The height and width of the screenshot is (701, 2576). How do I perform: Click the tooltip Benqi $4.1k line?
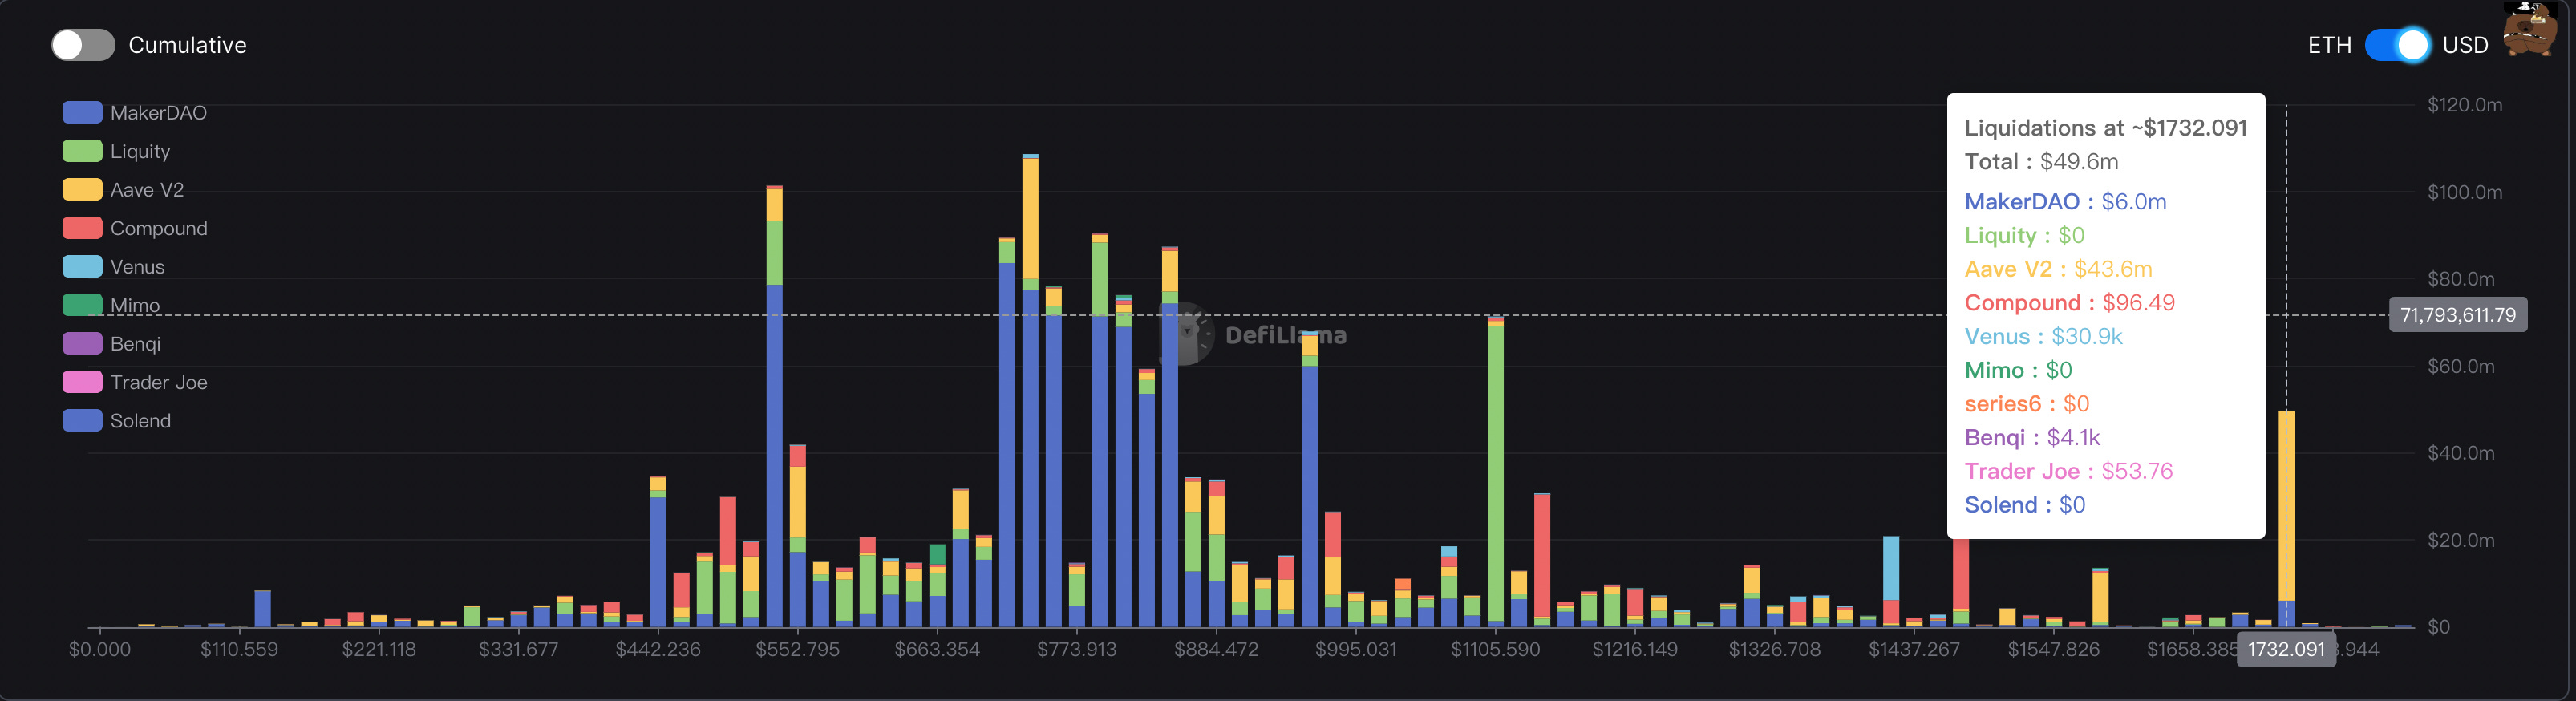pos(2032,438)
